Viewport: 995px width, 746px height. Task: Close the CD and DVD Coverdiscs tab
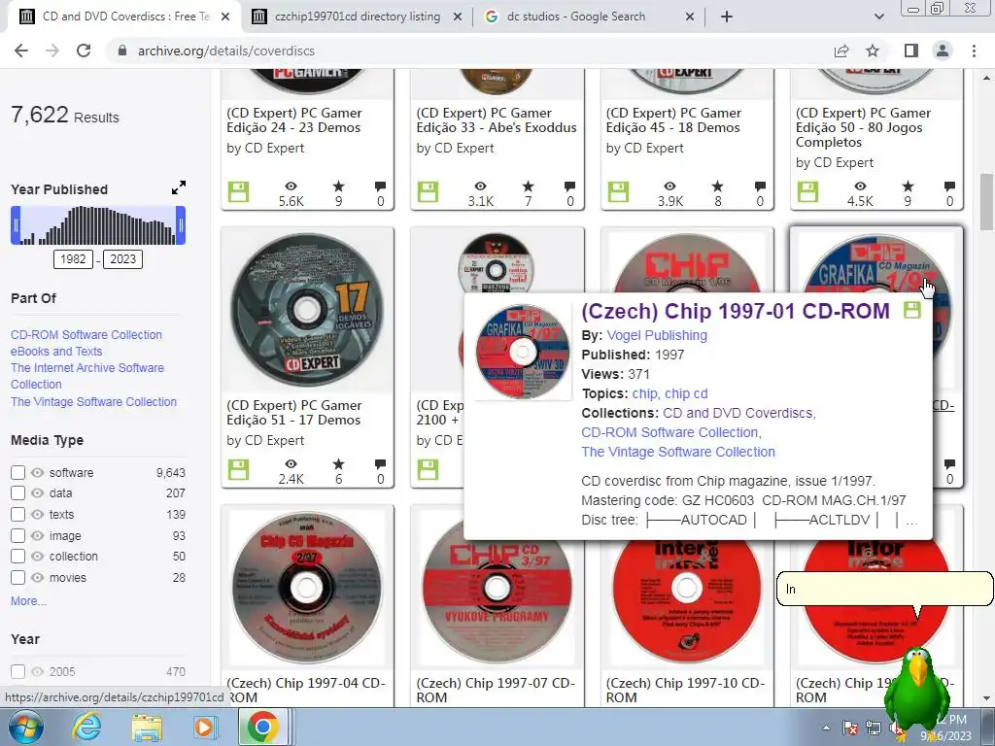(x=225, y=17)
